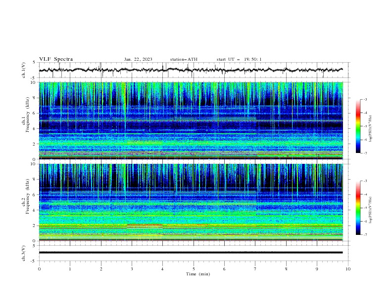This screenshot has height=302, width=392.
Task: Click time axis tick label "9"
Action: (x=317, y=269)
